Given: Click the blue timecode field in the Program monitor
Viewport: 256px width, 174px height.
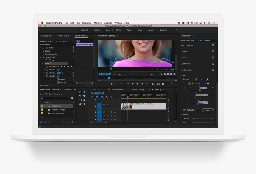Looking at the screenshot, I should coord(105,74).
